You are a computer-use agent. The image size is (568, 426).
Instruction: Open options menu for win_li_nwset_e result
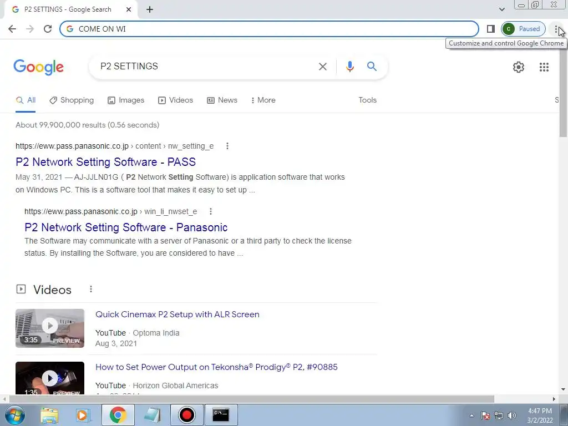coord(210,211)
